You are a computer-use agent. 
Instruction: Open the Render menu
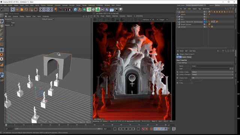coord(84,5)
